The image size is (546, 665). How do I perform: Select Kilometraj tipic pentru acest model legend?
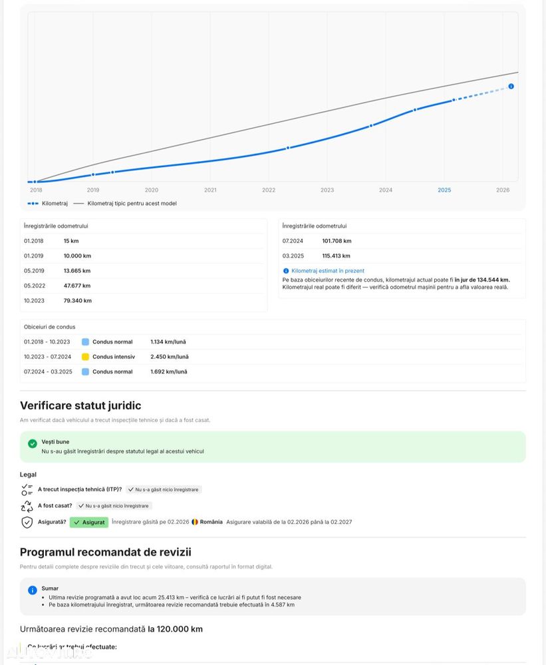pyautogui.click(x=125, y=203)
